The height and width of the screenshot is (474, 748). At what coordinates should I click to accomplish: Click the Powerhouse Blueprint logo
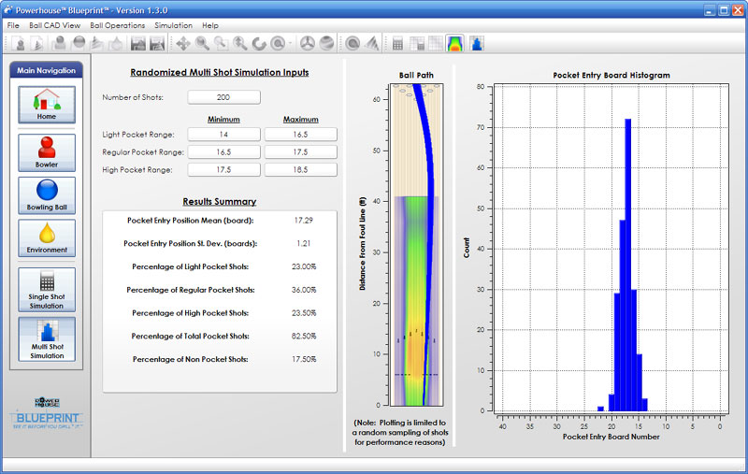coord(47,413)
